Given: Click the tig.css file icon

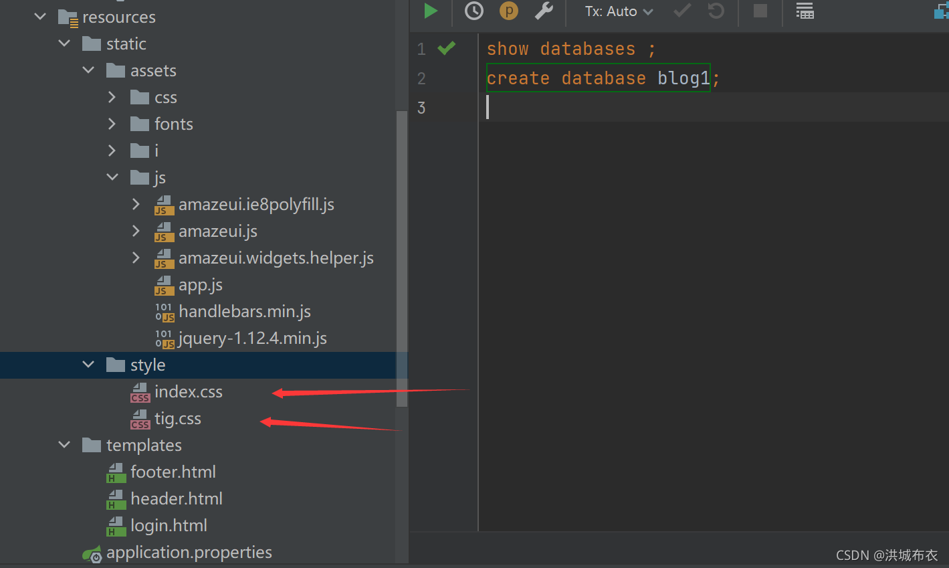Looking at the screenshot, I should (x=140, y=419).
